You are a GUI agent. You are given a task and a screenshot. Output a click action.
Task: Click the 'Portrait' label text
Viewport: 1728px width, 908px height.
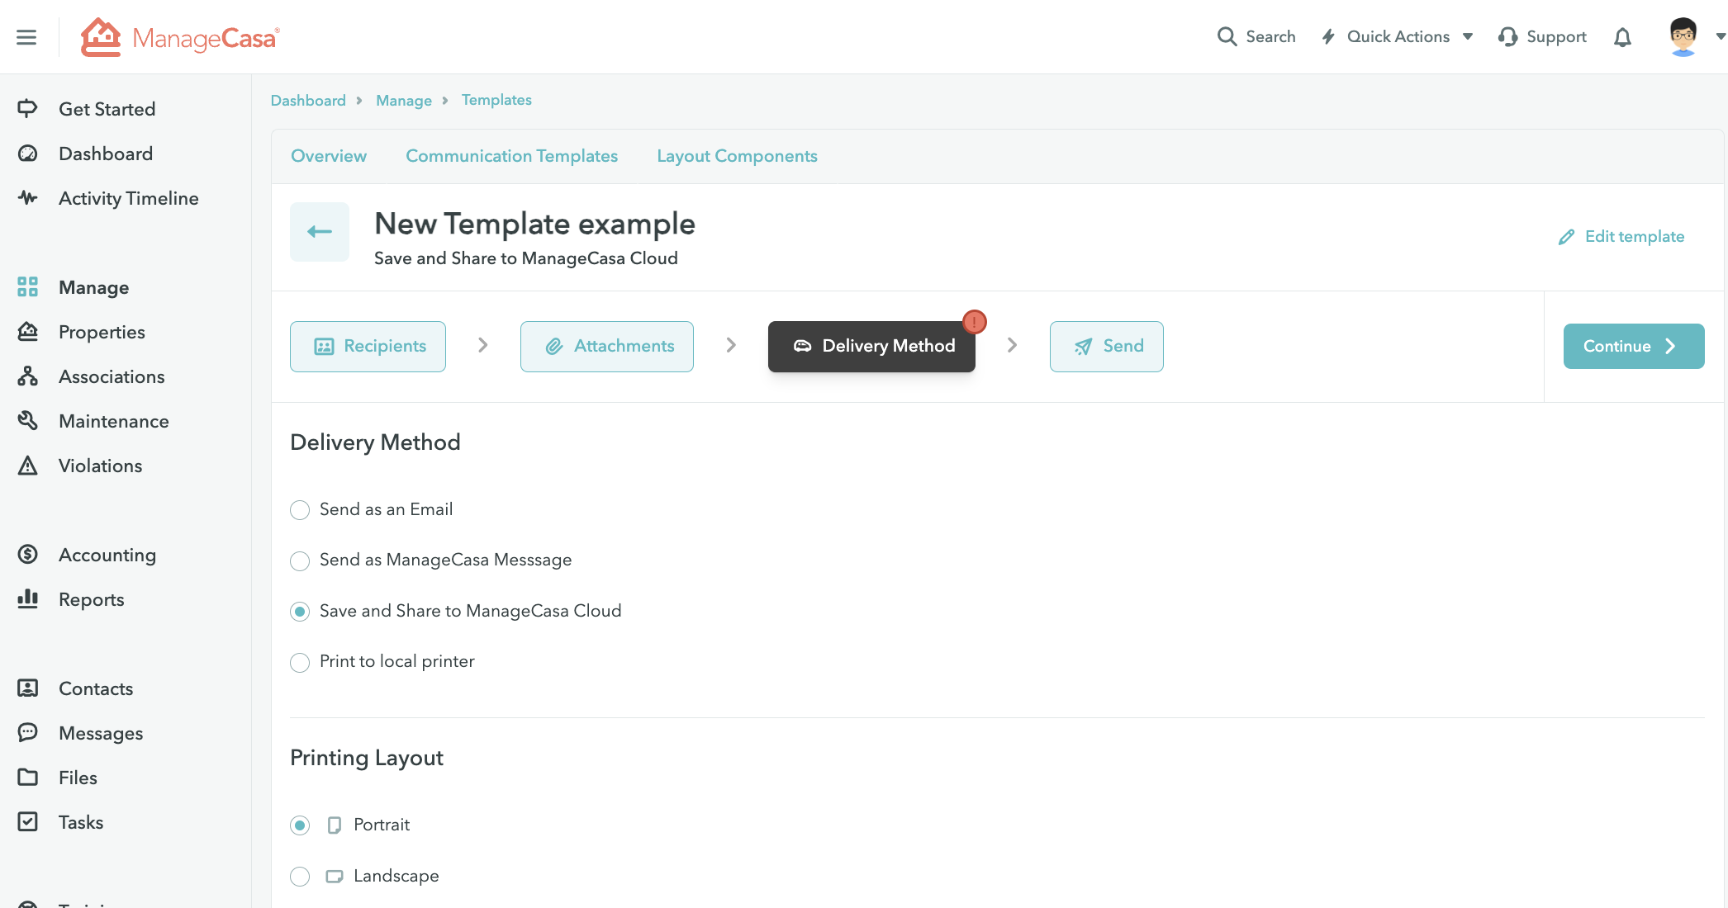(382, 825)
